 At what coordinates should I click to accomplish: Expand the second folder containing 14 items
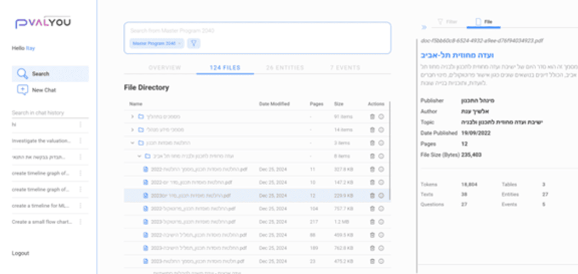click(x=132, y=130)
